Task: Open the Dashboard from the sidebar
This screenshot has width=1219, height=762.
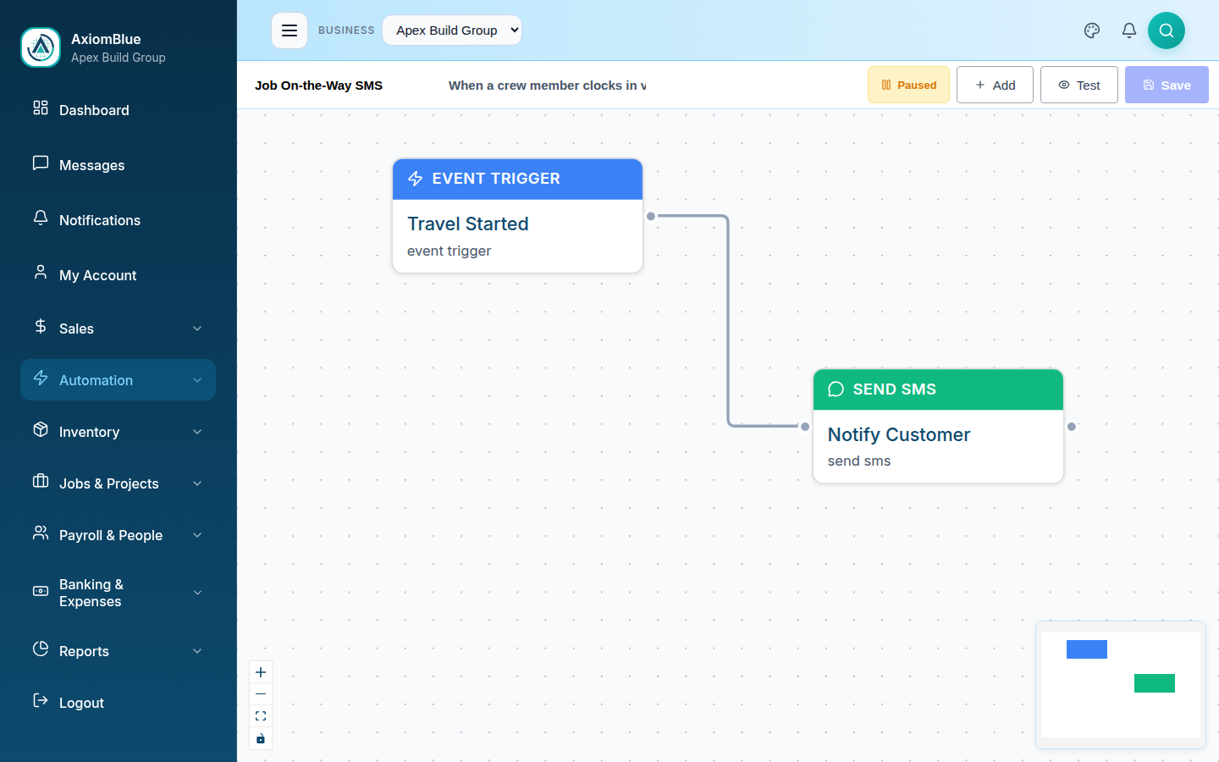Action: [94, 110]
